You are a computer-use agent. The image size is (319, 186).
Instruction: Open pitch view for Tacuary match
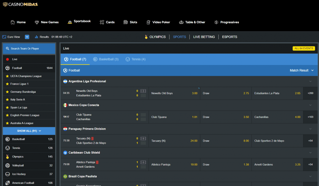(143, 138)
